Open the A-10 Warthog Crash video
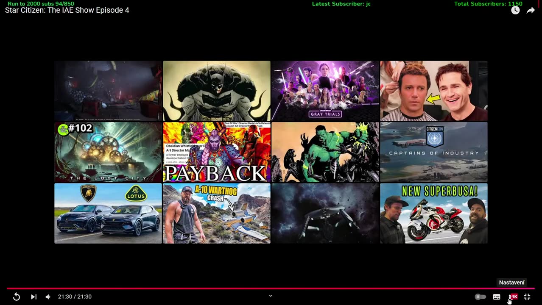Image resolution: width=542 pixels, height=305 pixels. (x=217, y=213)
